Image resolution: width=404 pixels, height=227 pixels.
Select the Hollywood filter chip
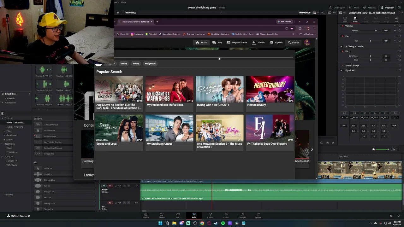pos(150,64)
